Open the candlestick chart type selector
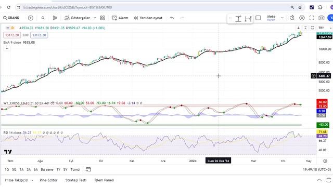This screenshot has height=187, width=333. point(55,18)
